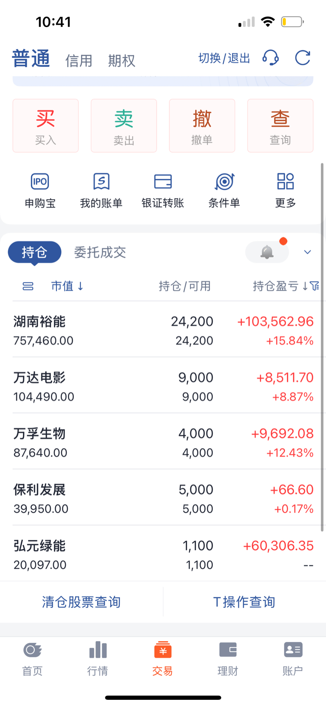326x707 pixels.
Task: Open customer service headset icon
Action: click(x=270, y=58)
